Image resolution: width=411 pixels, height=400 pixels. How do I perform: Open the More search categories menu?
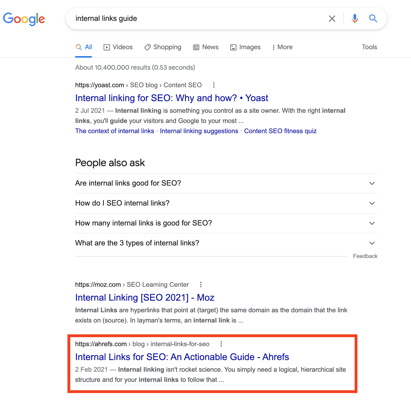click(x=282, y=47)
